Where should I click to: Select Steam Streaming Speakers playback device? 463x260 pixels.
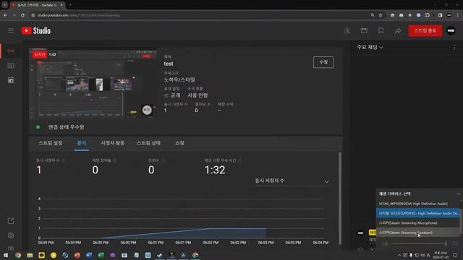point(418,233)
